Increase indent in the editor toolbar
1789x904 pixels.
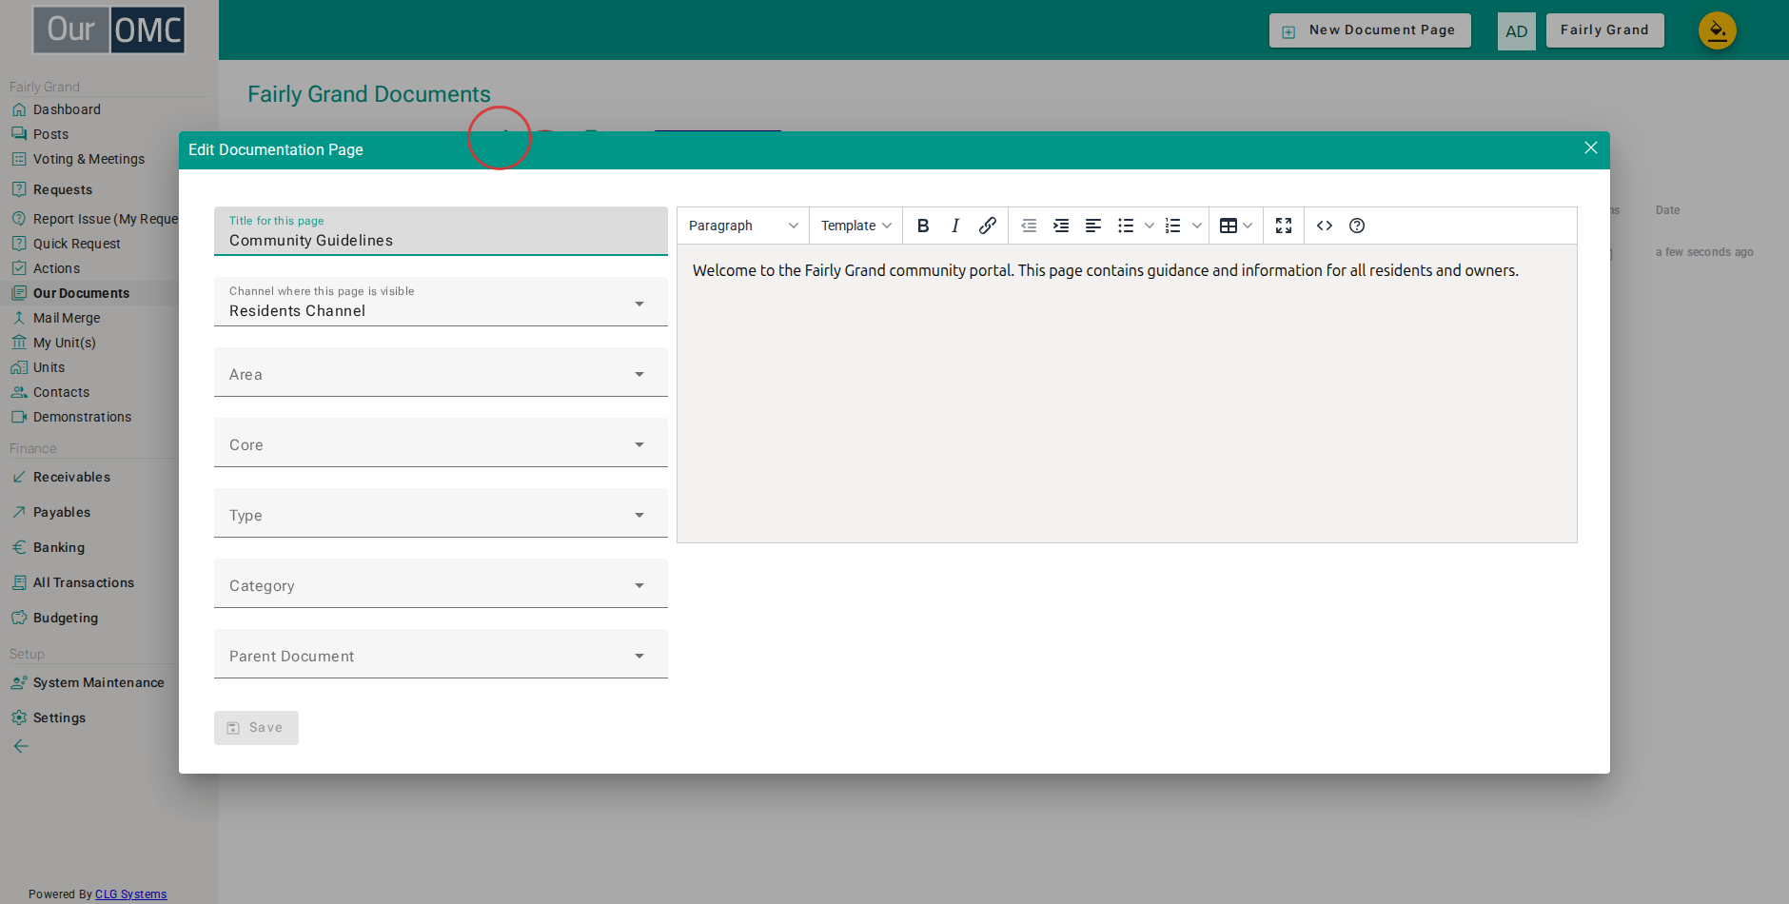coord(1061,226)
